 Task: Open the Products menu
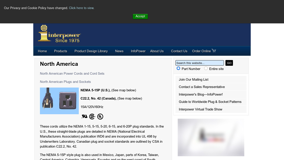pyautogui.click(x=60, y=51)
